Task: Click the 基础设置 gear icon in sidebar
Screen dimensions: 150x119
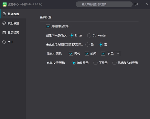Action: 4,14
